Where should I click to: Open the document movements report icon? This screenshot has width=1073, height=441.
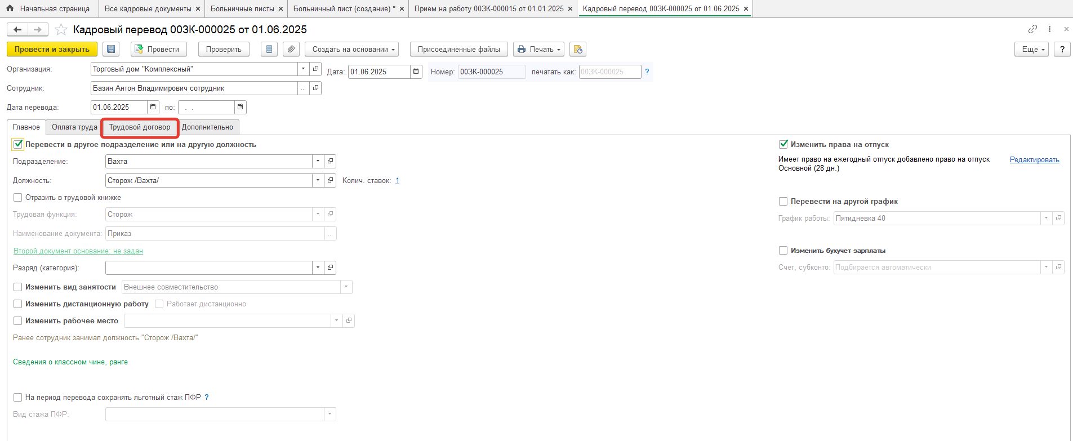click(269, 50)
